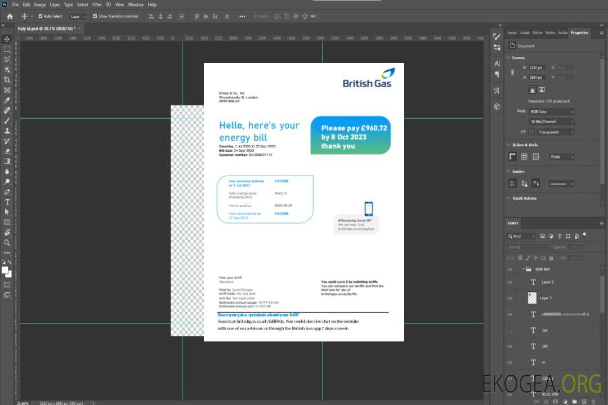Image resolution: width=608 pixels, height=405 pixels.
Task: Toggle visibility of the edite text group
Action: pyautogui.click(x=510, y=269)
